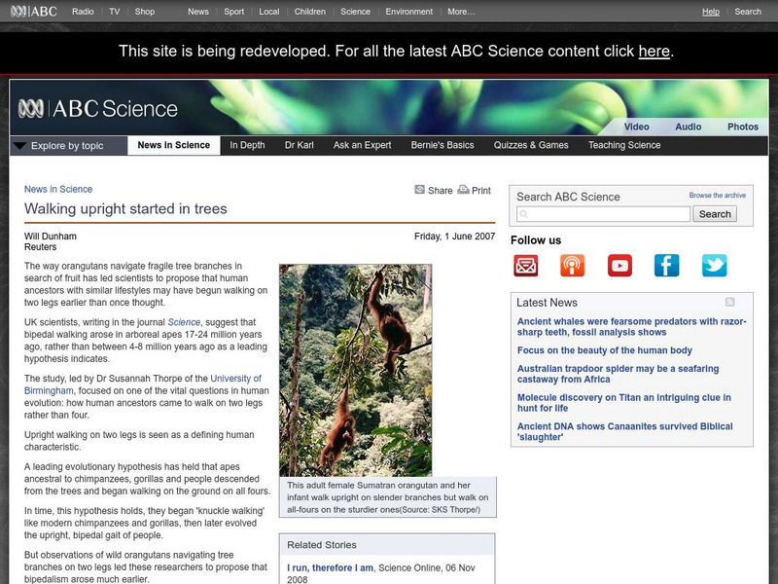Switch to the Video tab in banner
778x584 pixels.
pos(637,127)
